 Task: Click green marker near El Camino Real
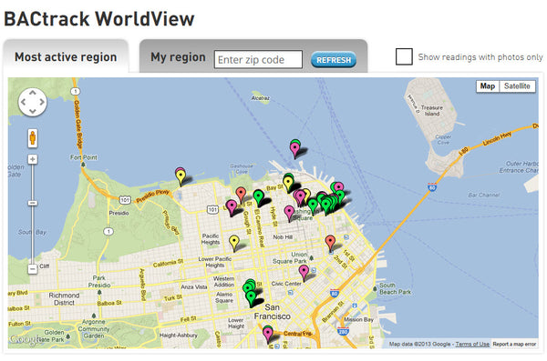tap(258, 197)
